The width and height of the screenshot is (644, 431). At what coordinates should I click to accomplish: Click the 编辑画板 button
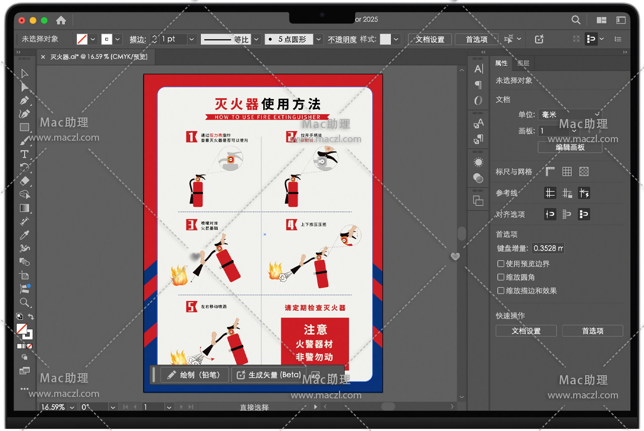click(570, 147)
